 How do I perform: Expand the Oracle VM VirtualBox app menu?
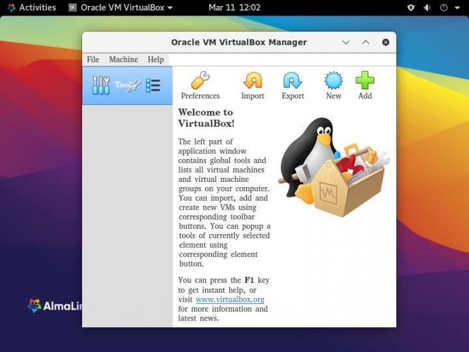click(126, 8)
